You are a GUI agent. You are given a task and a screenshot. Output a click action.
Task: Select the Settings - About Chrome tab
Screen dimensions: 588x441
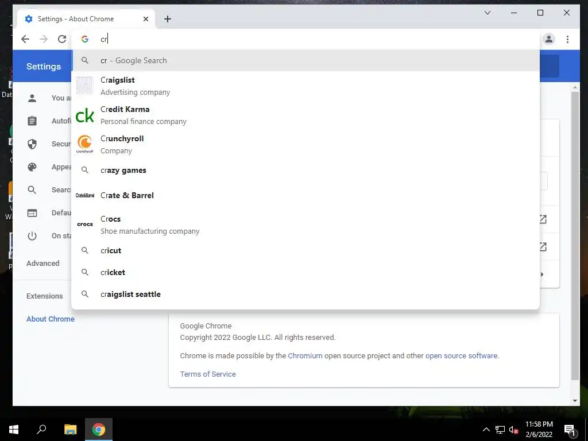click(x=86, y=19)
